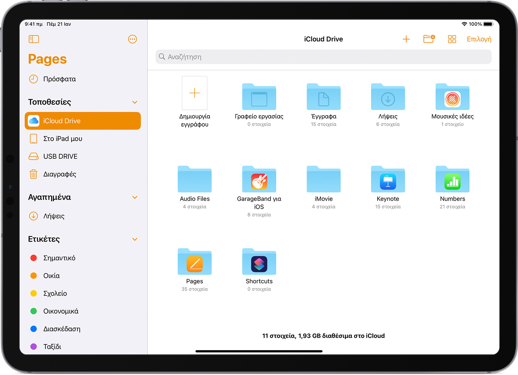This screenshot has width=518, height=375.
Task: Open the Διαγραφές trash icon
Action: (34, 174)
